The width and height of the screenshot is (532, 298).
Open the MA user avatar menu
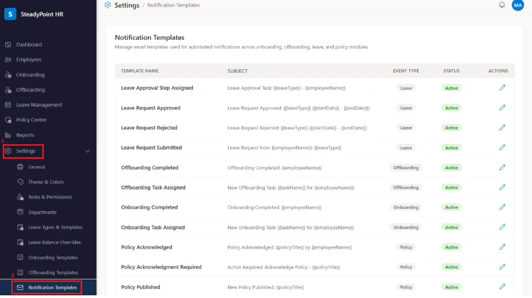518,5
